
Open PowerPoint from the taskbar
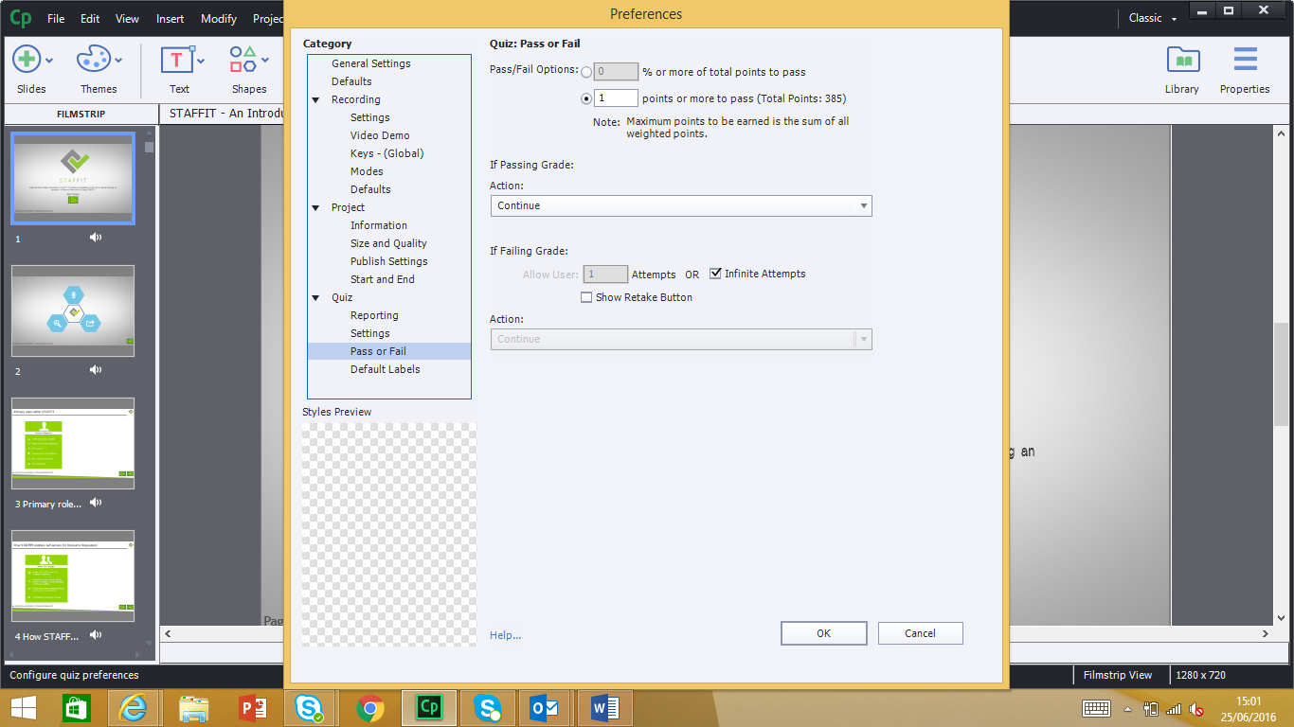tap(252, 708)
